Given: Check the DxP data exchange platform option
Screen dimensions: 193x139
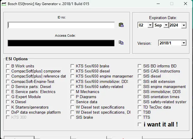Looking at the screenshot, I should 8,112.
